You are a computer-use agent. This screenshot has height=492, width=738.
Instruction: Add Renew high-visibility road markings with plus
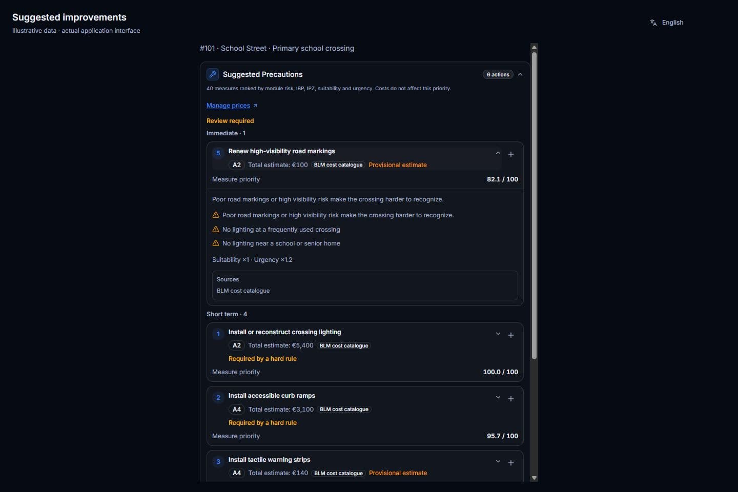click(511, 154)
